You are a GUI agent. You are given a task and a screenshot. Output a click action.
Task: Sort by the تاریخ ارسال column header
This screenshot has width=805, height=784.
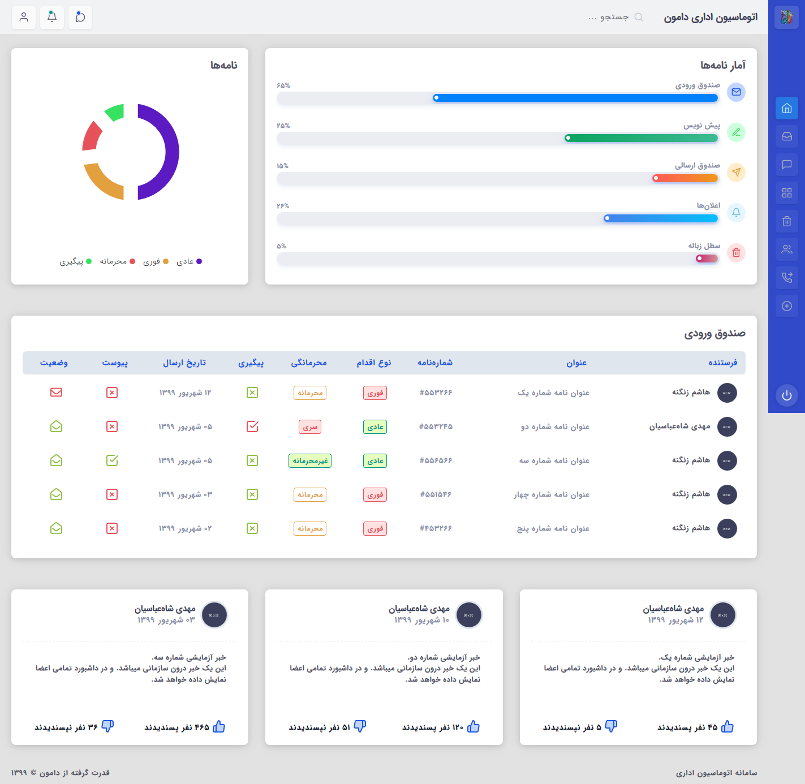[x=184, y=363]
